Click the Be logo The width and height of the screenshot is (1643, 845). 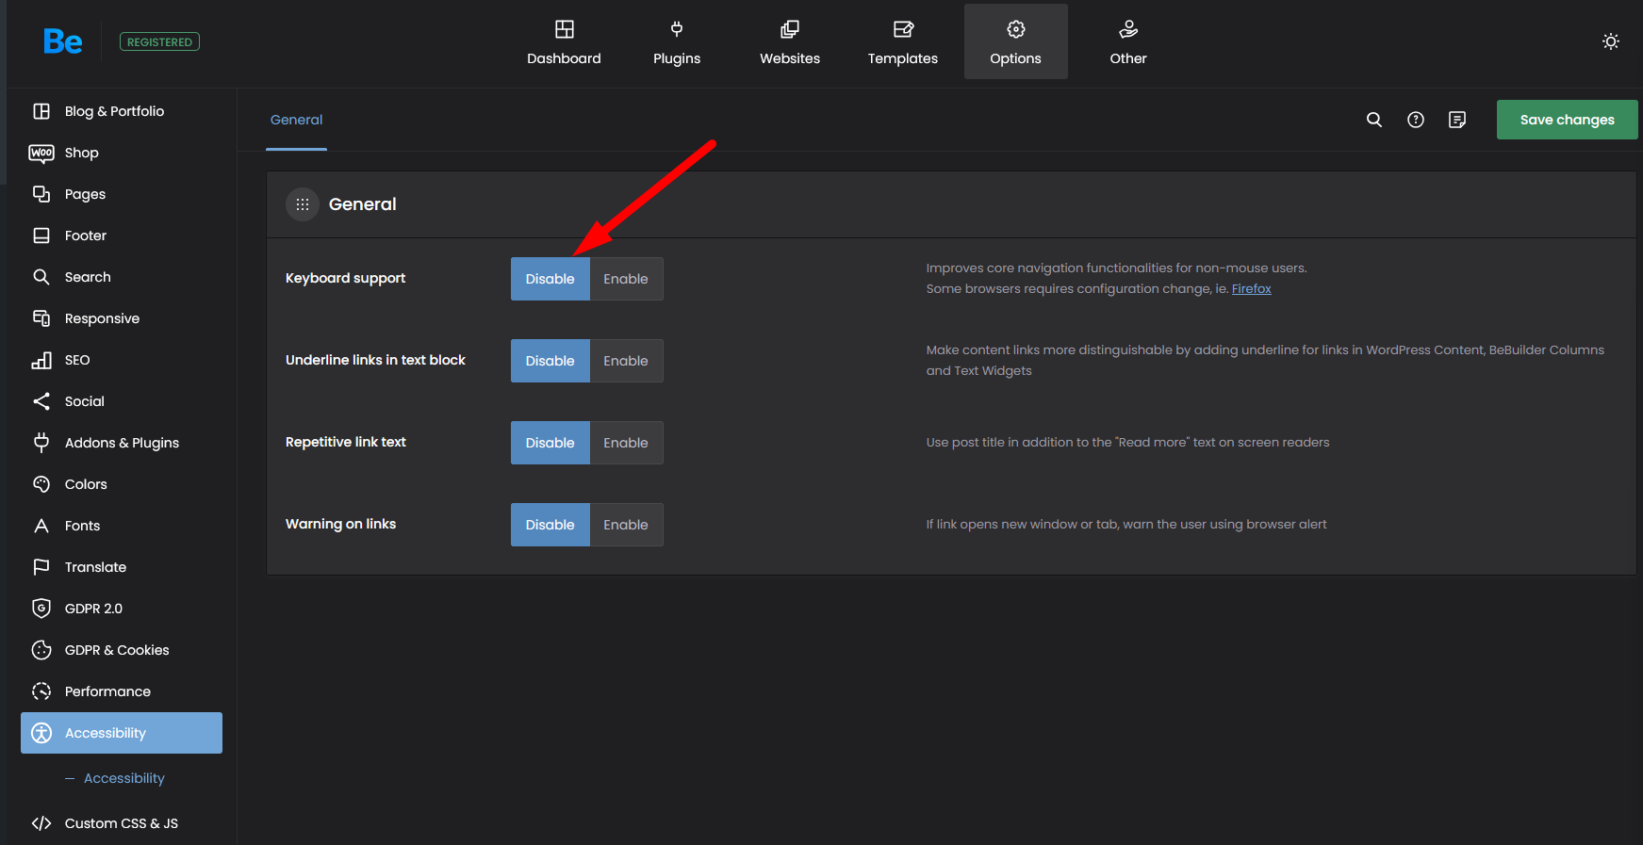click(63, 41)
